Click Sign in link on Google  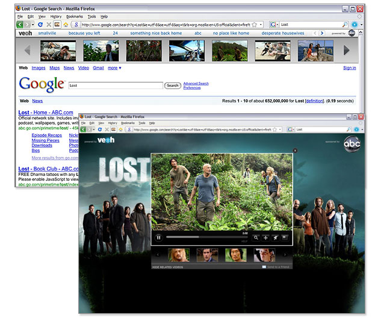(349, 68)
